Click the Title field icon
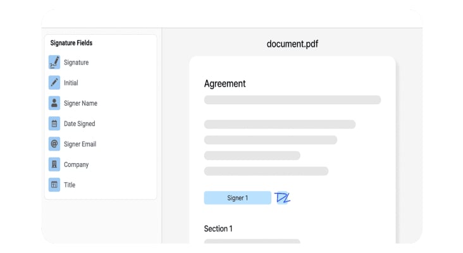Image resolution: width=463 pixels, height=253 pixels. click(x=54, y=185)
